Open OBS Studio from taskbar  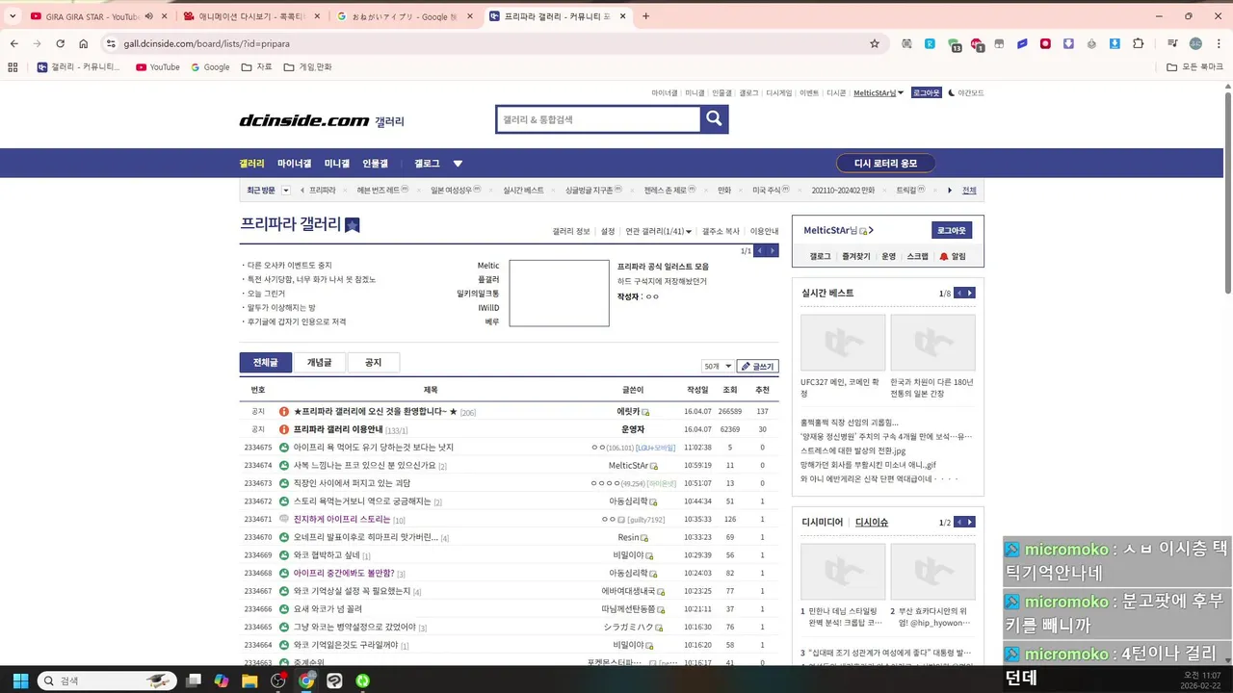278,680
